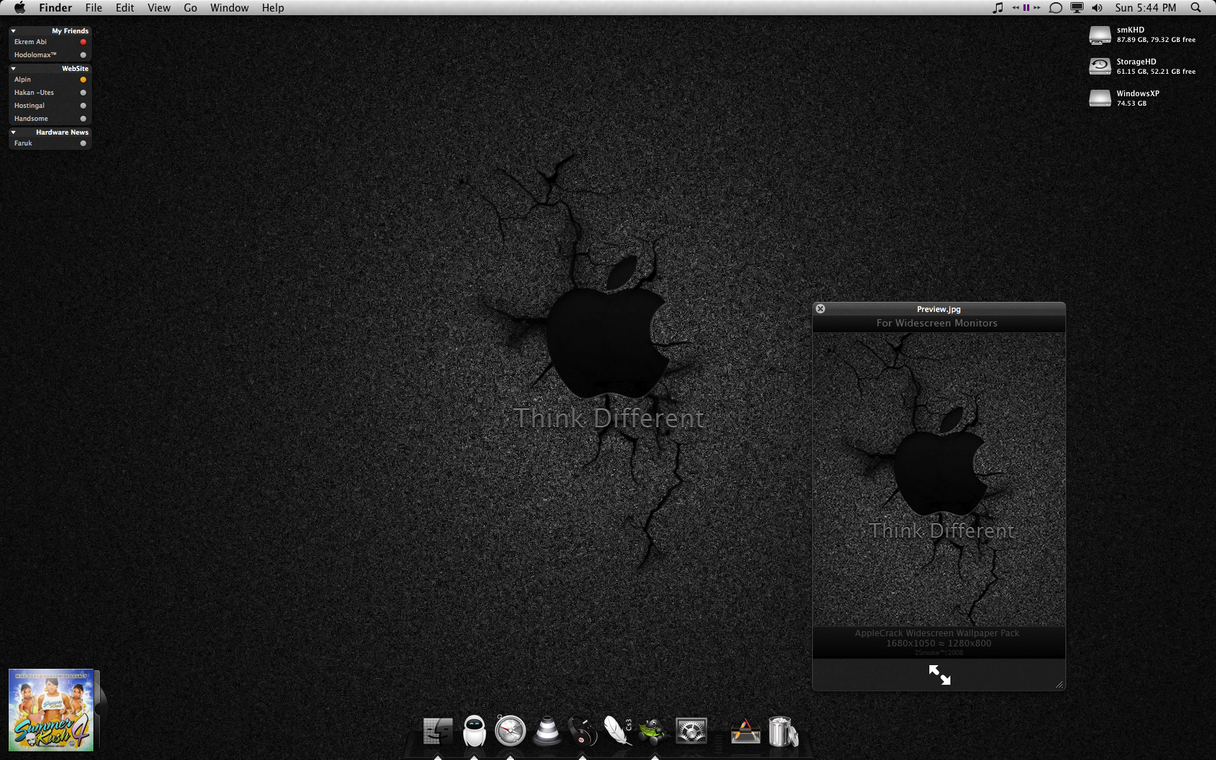Click the Preview.jpg window title bar
This screenshot has width=1216, height=760.
coord(939,308)
